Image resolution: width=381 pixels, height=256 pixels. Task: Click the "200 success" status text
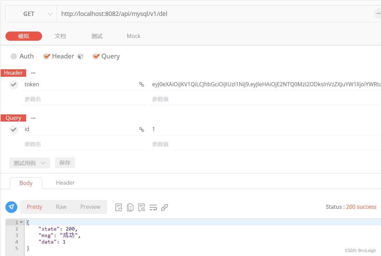pos(361,207)
